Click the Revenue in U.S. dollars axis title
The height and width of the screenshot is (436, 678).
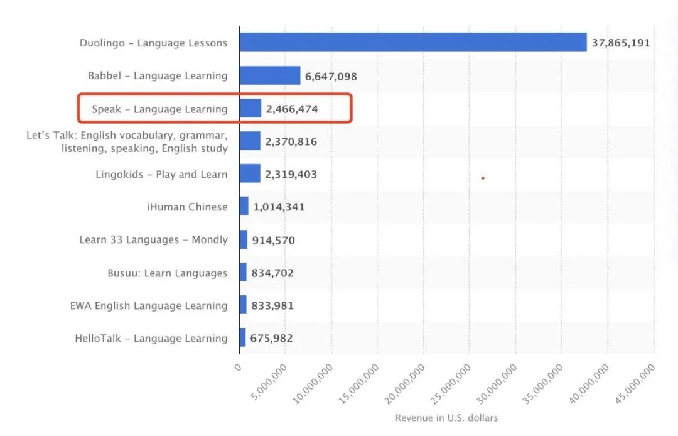coord(446,418)
